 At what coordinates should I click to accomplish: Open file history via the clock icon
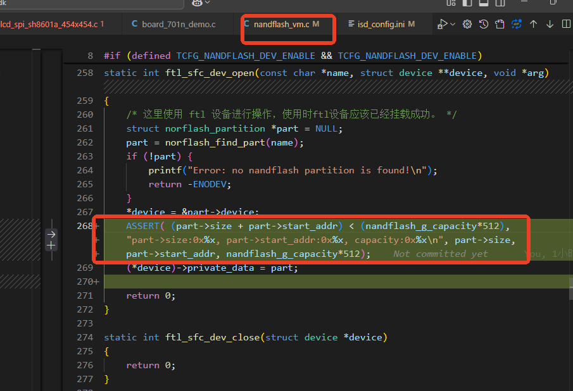(484, 25)
